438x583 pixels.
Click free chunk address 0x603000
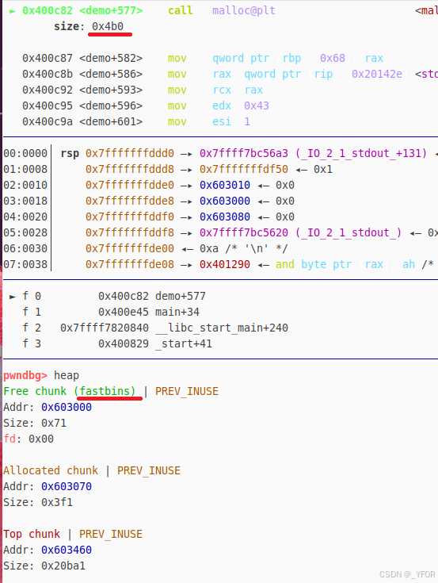tap(66, 407)
